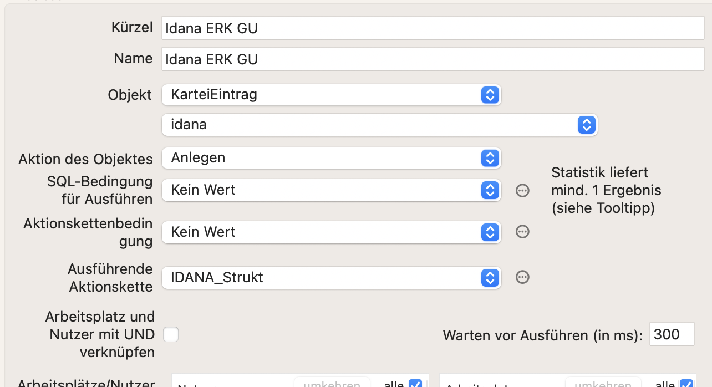Open SQL-Bedingung für Ausführen dropdown
This screenshot has height=387, width=712.
coord(332,190)
